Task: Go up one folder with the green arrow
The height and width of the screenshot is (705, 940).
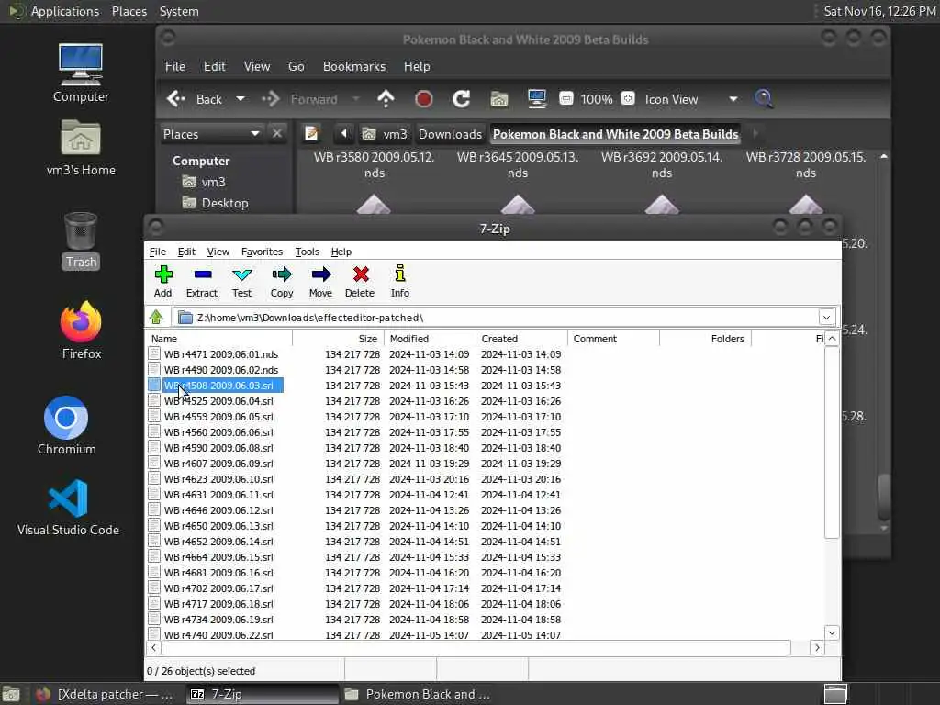Action: point(156,317)
